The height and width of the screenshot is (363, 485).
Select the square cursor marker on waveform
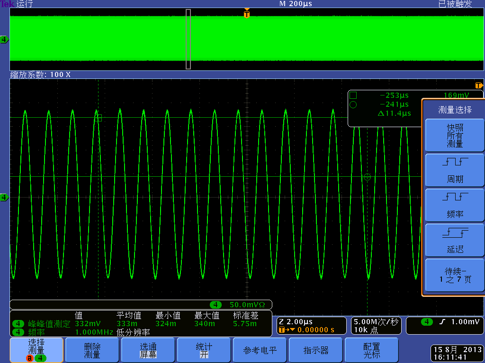pos(98,118)
